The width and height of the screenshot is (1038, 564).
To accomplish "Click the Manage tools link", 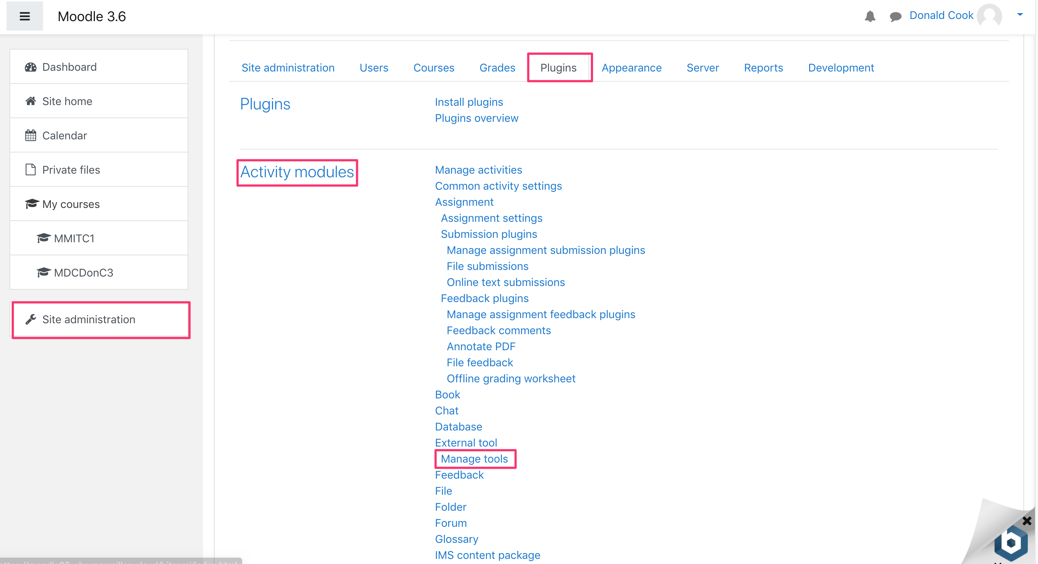I will pos(475,459).
